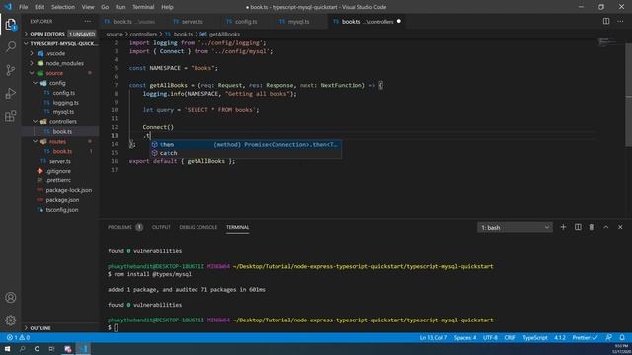The width and height of the screenshot is (632, 355).
Task: Open notifications bell in status bar
Action: tap(622, 337)
